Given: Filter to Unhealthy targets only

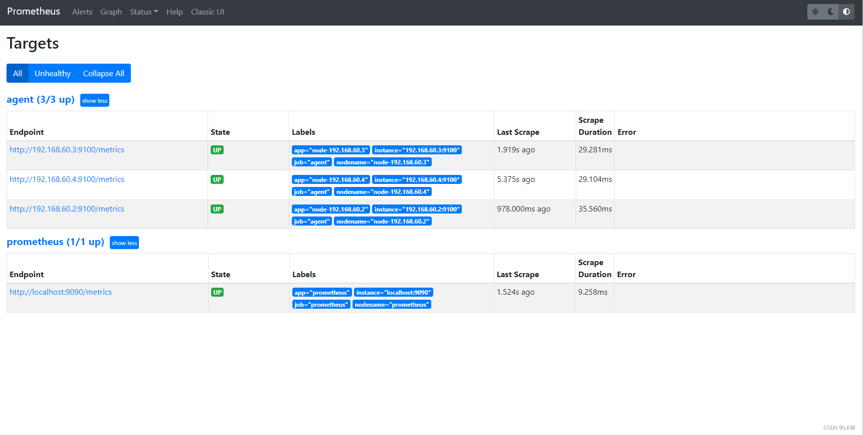Looking at the screenshot, I should pos(53,73).
